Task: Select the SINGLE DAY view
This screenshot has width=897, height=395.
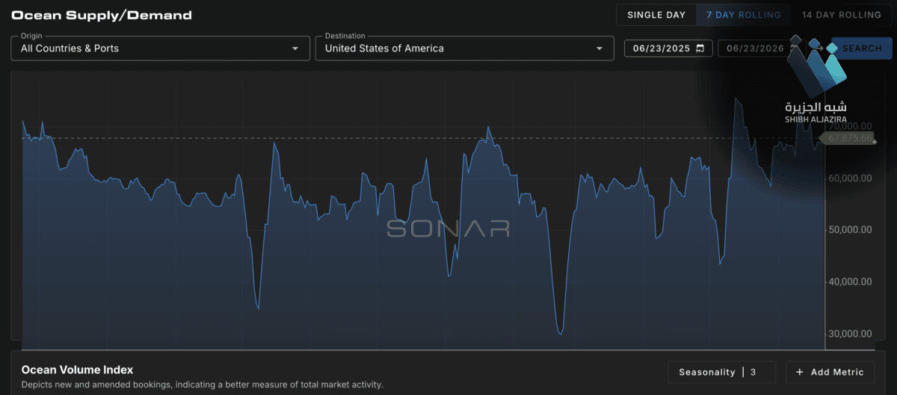Action: click(x=656, y=15)
